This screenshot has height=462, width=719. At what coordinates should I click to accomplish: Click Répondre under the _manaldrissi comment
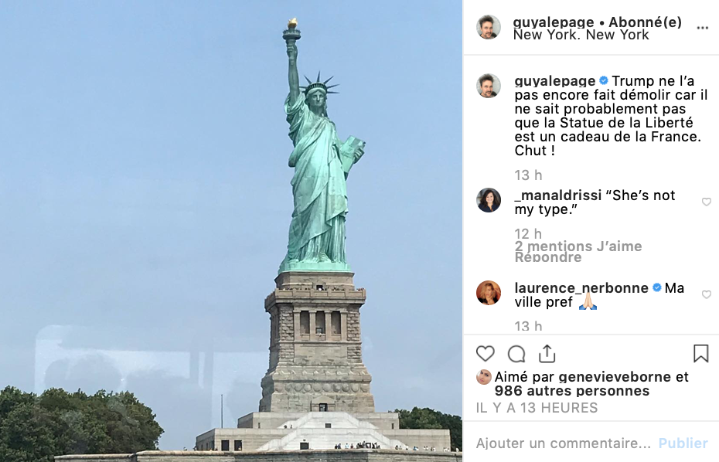(548, 257)
